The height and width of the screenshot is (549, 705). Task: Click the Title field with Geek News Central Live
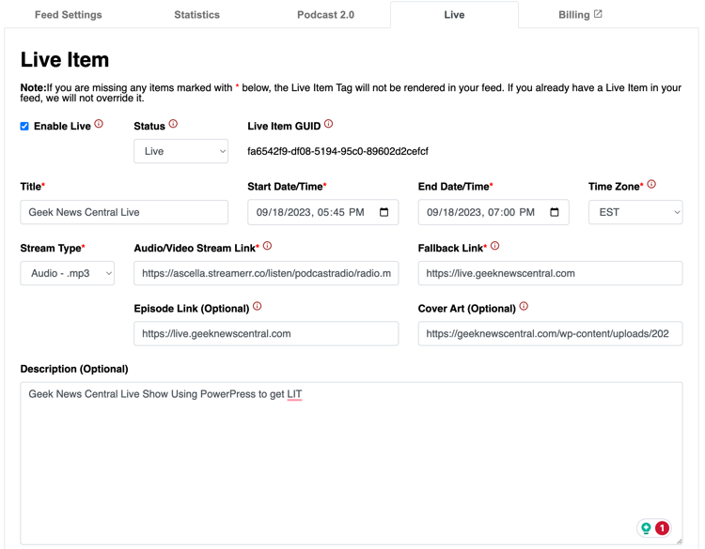124,212
